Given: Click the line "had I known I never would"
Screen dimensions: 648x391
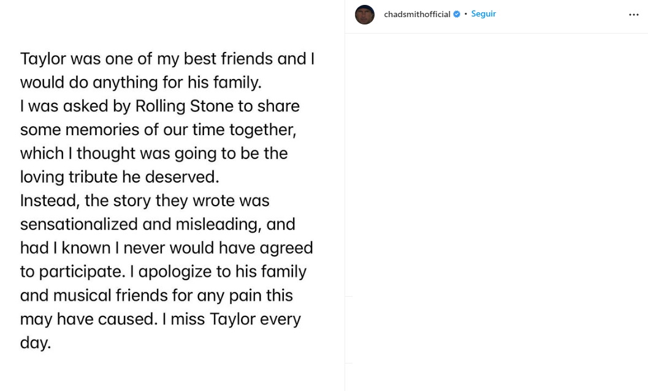Looking at the screenshot, I should coord(166,248).
